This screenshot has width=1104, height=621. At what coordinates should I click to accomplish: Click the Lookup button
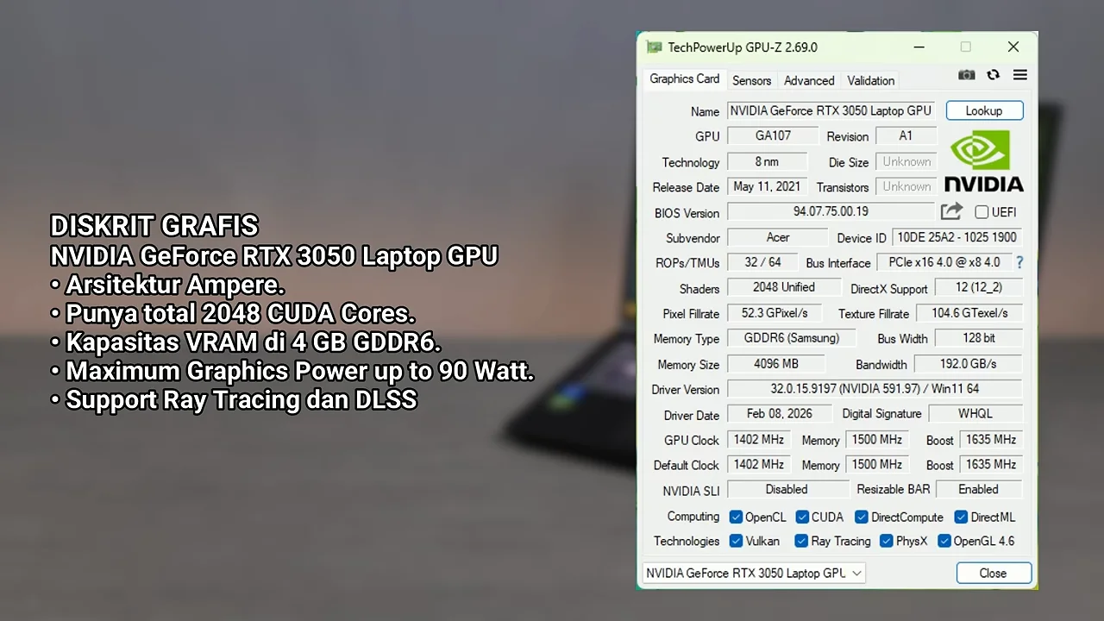pyautogui.click(x=984, y=110)
